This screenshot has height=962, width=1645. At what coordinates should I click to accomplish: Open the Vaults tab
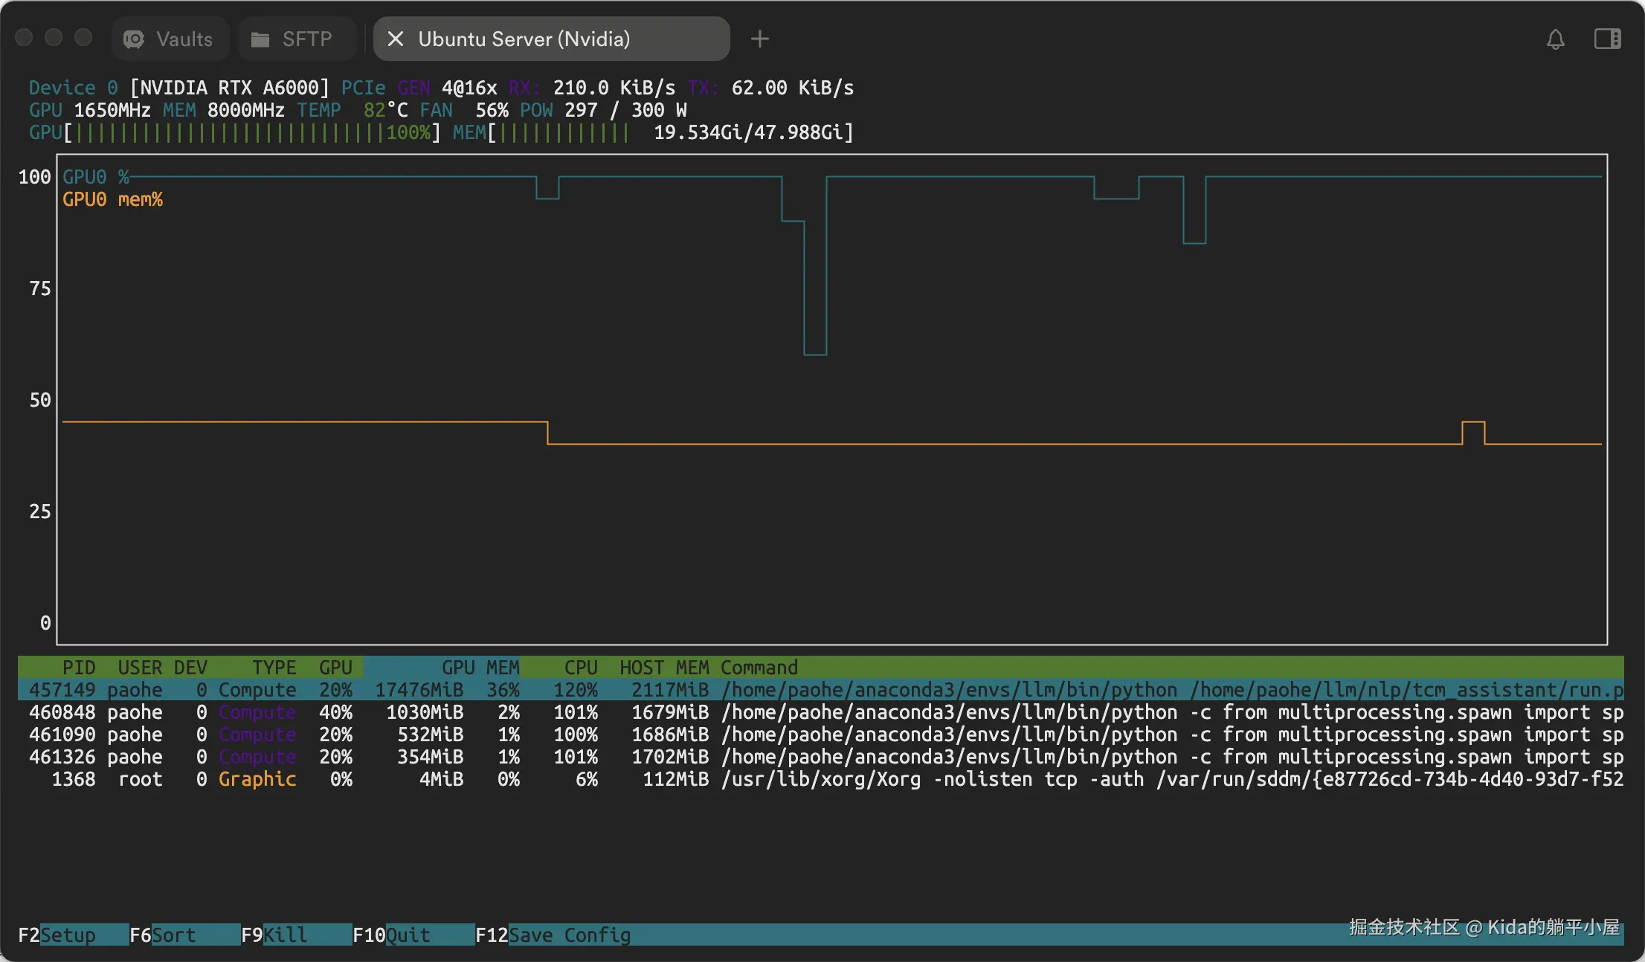point(184,39)
